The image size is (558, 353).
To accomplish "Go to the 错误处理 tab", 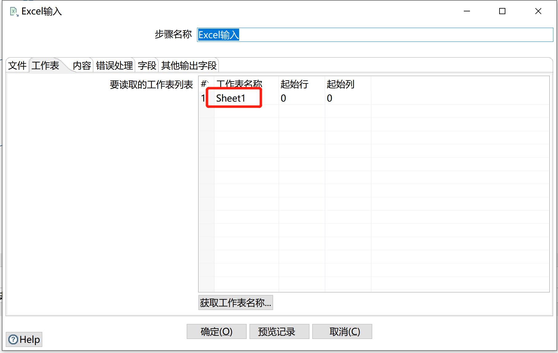I will [114, 65].
